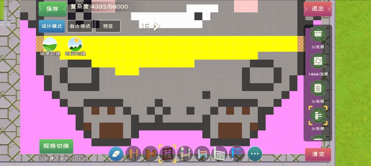Click the 规格切换 size switch button

[56, 146]
